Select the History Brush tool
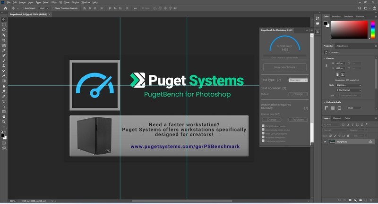378x204 pixels. tap(4, 71)
